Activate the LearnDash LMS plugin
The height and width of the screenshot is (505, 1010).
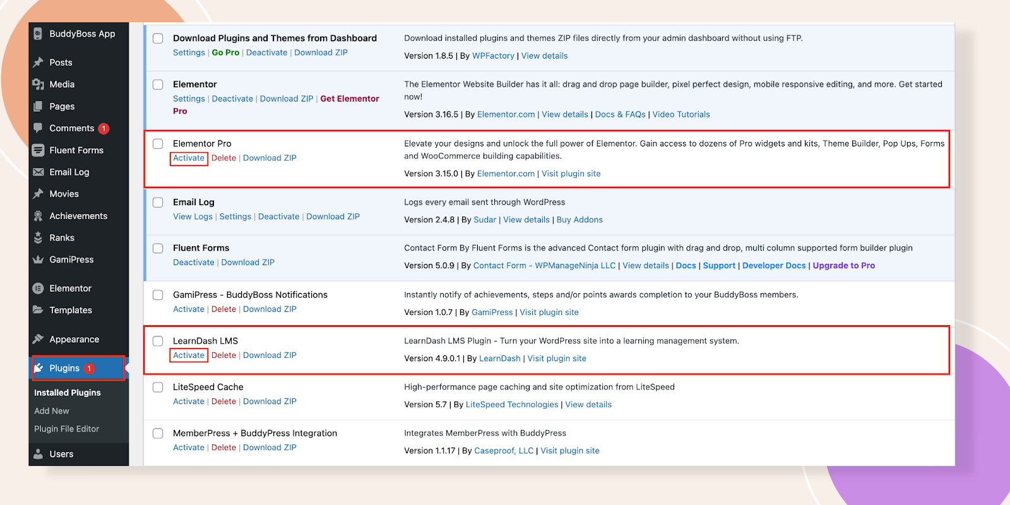(x=189, y=355)
